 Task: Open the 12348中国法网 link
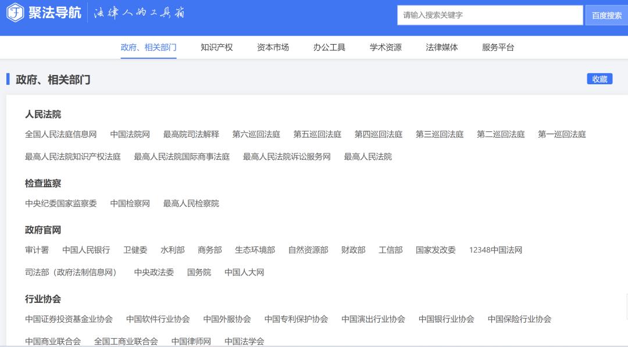click(x=496, y=250)
